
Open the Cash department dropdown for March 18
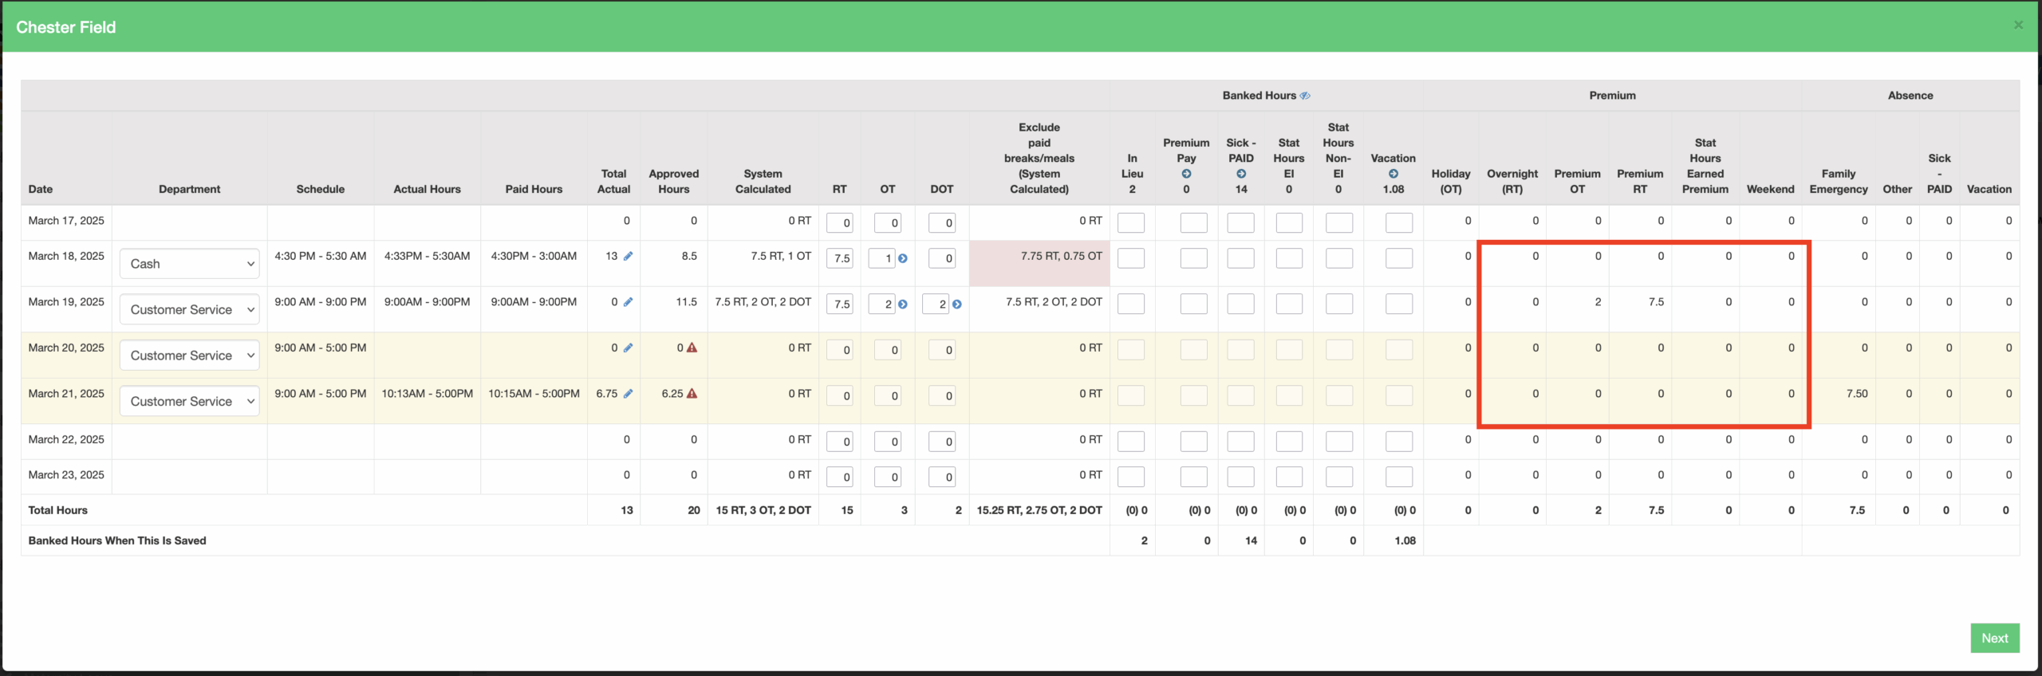tap(189, 264)
